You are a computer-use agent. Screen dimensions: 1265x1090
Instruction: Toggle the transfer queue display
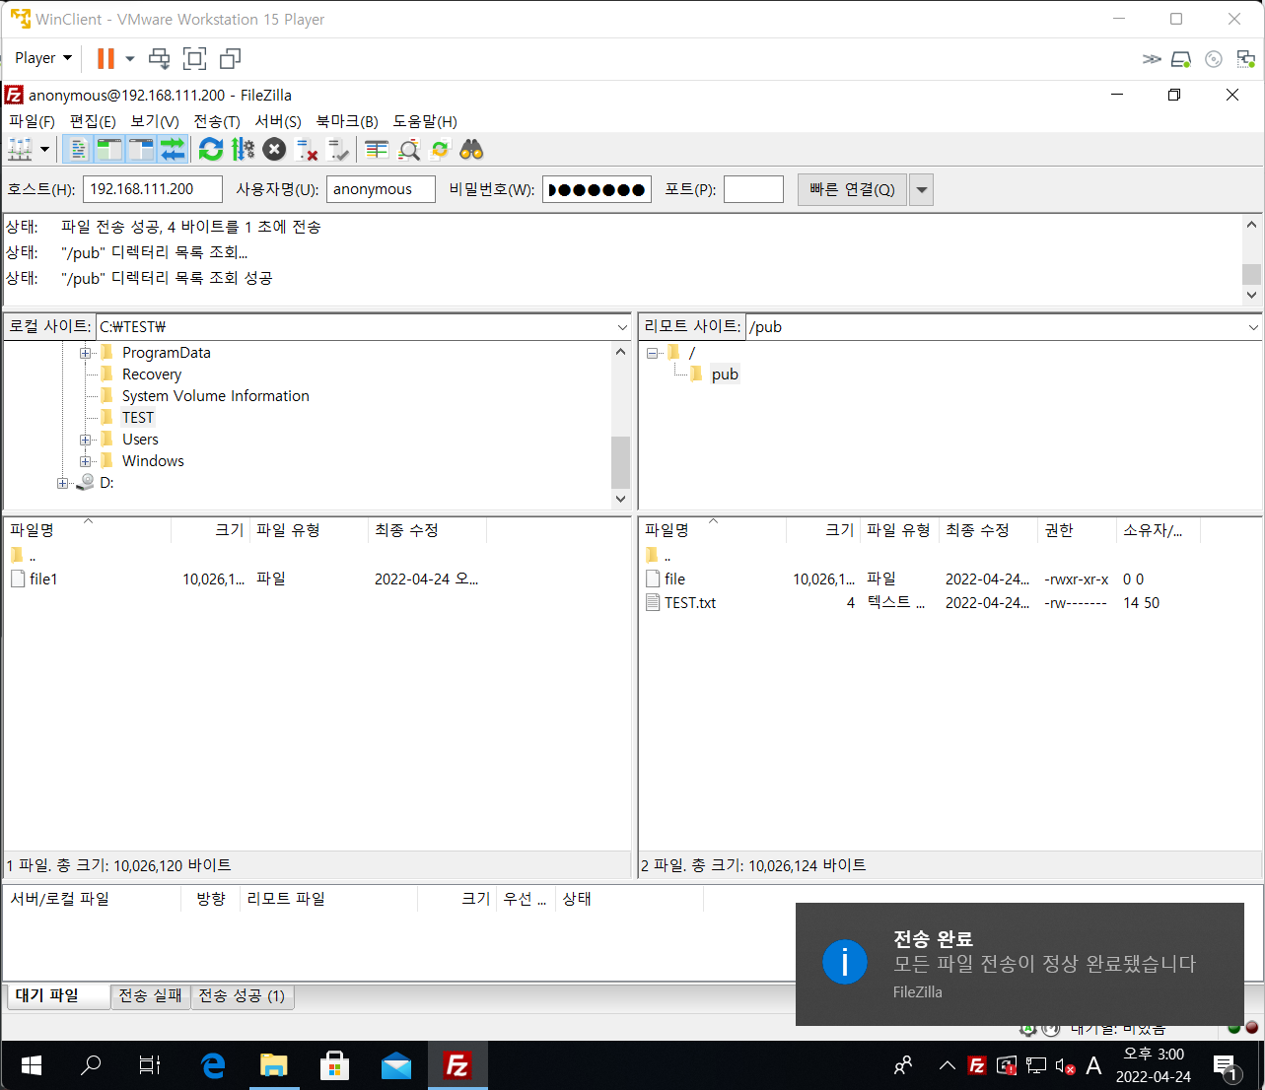click(x=173, y=150)
